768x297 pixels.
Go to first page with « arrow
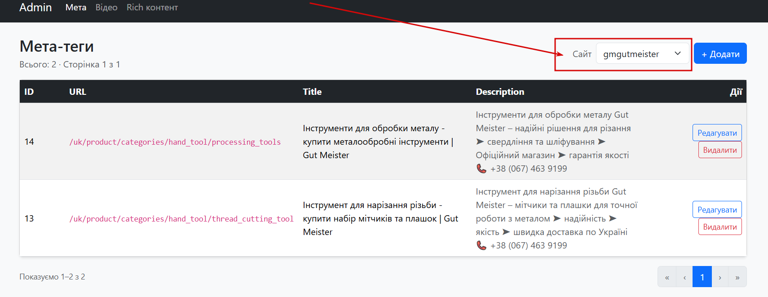click(667, 277)
